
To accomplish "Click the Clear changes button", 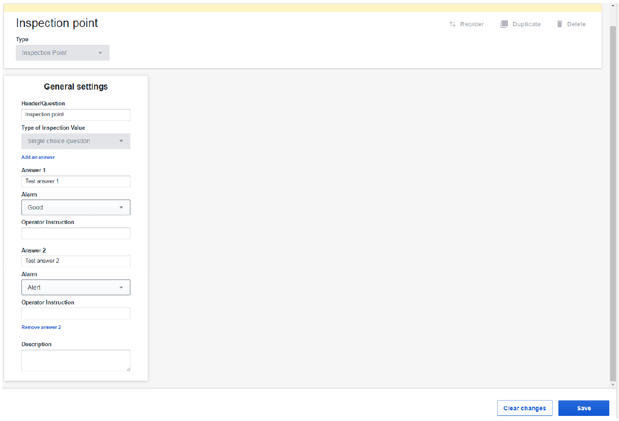I will (525, 408).
